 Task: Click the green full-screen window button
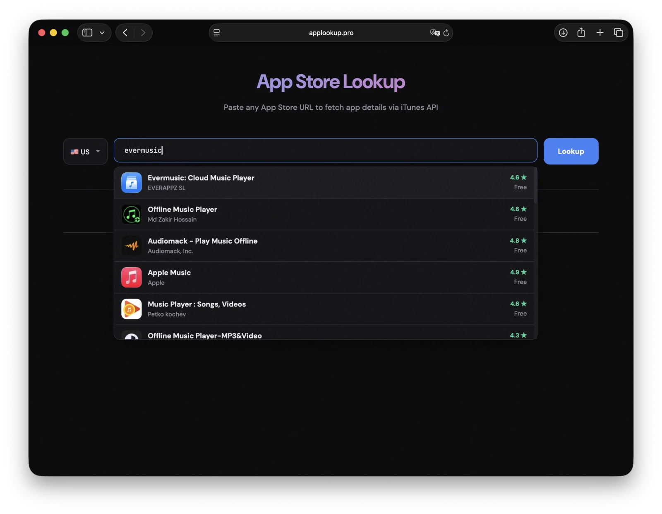[65, 33]
